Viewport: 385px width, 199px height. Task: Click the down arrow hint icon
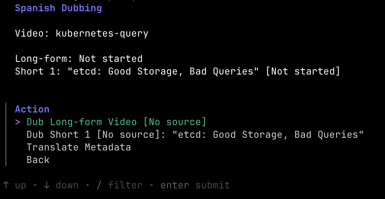47,185
